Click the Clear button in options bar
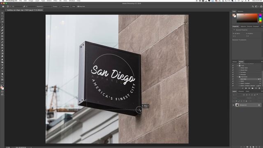 (74, 7)
